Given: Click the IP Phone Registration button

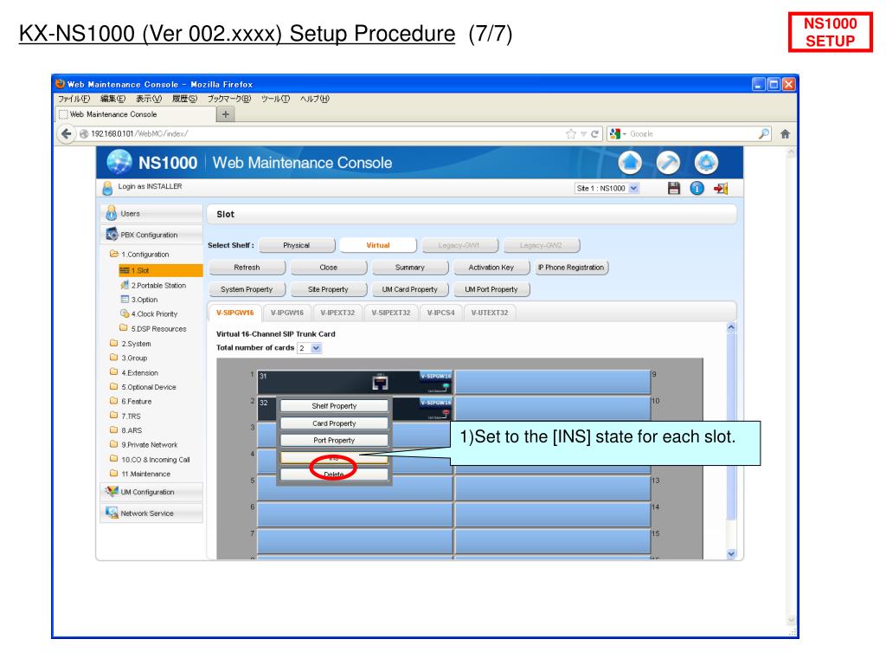Looking at the screenshot, I should [x=571, y=268].
